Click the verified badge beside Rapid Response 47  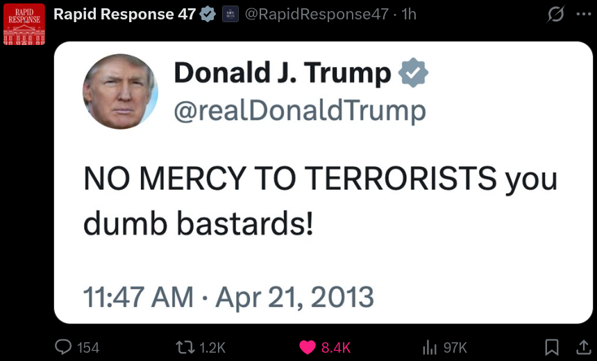(208, 15)
